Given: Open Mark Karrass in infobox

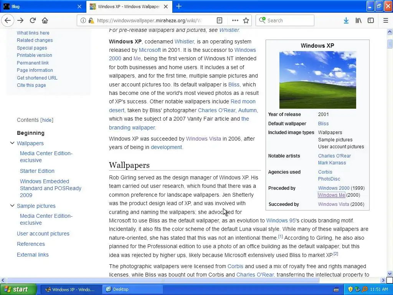Looking at the screenshot, I should click(332, 163).
